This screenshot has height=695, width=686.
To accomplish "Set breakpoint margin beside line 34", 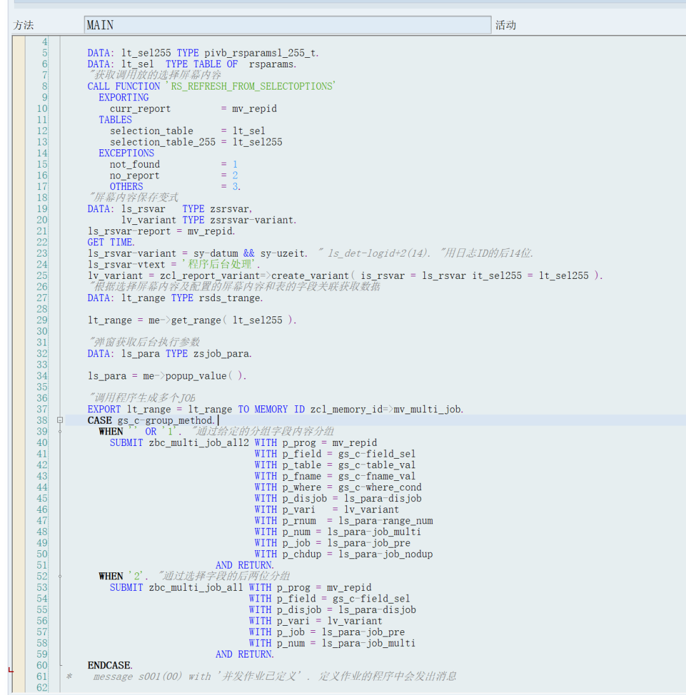I will 18,376.
